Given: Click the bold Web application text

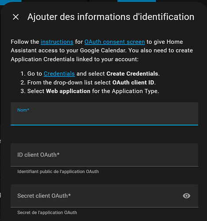Looking at the screenshot, I should [x=68, y=91].
